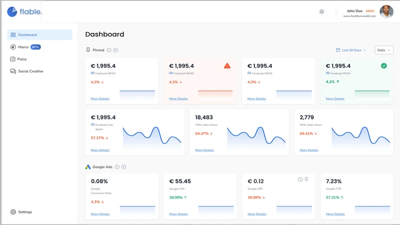The height and width of the screenshot is (225, 400).
Task: Go to Pulse in the sidebar
Action: coord(18,59)
